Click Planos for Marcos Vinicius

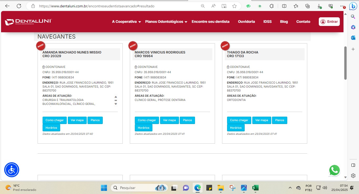coord(187,120)
